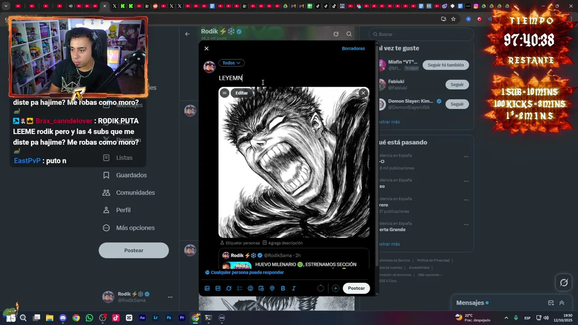The height and width of the screenshot is (325, 578).
Task: Focus the Buscar search field
Action: (x=421, y=34)
